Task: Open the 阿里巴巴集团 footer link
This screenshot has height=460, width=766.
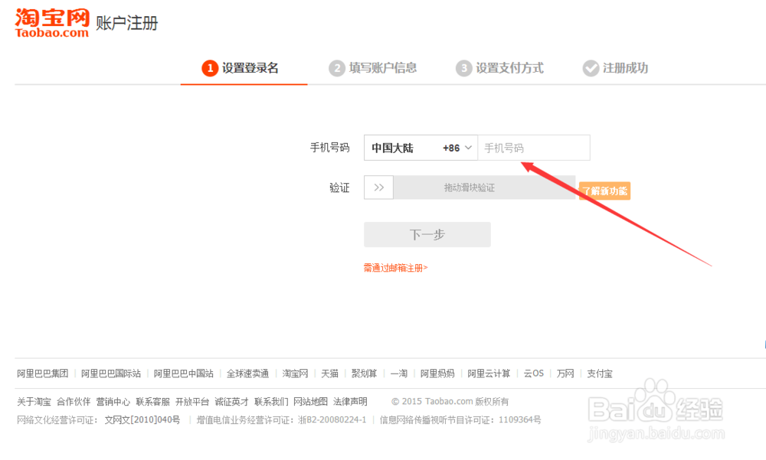Action: coord(42,374)
